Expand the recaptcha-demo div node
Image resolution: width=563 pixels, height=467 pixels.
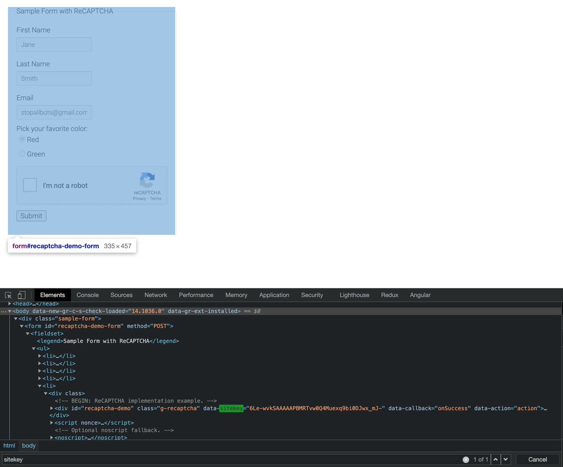coord(52,408)
